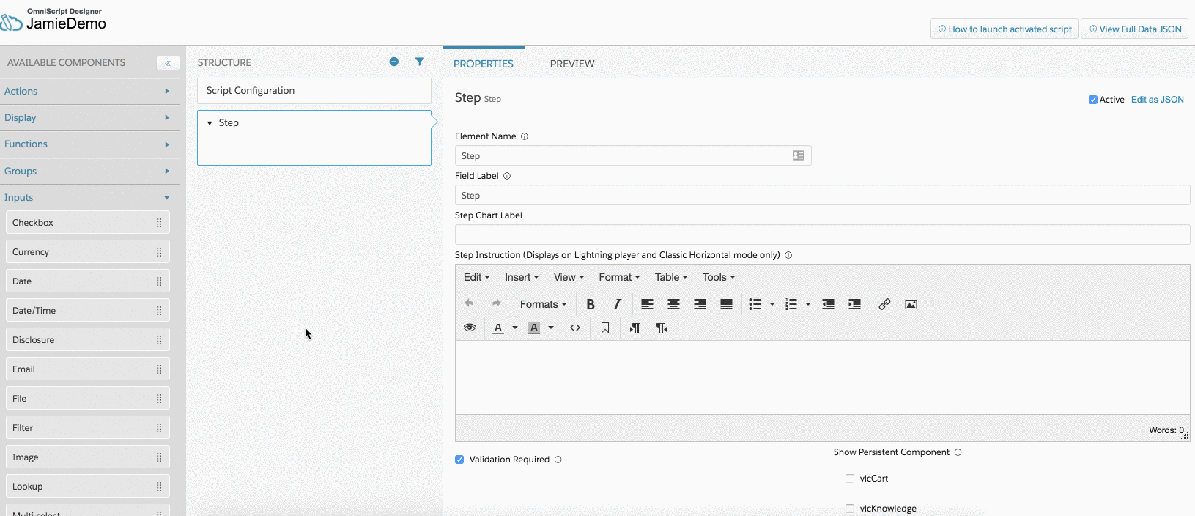Open the Table menu in the editor
The height and width of the screenshot is (516, 1195).
(671, 277)
